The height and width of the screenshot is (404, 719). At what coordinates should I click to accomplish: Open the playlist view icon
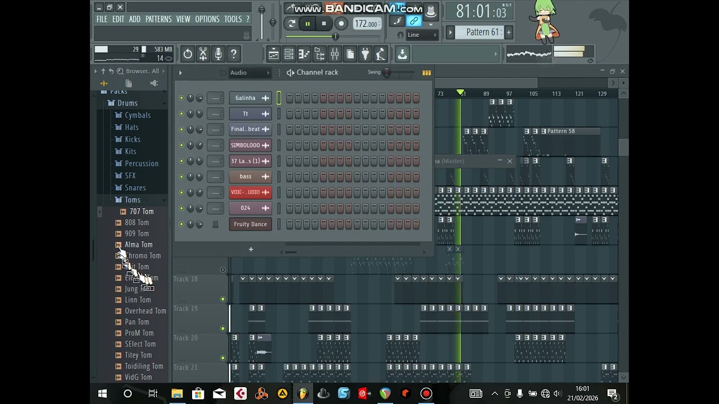pyautogui.click(x=274, y=54)
